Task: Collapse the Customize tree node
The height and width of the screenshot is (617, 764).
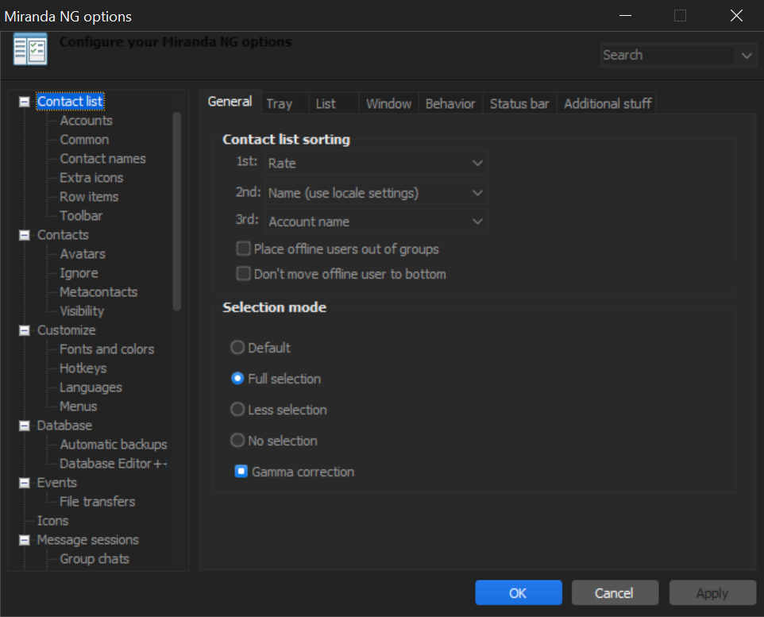Action: pos(24,330)
